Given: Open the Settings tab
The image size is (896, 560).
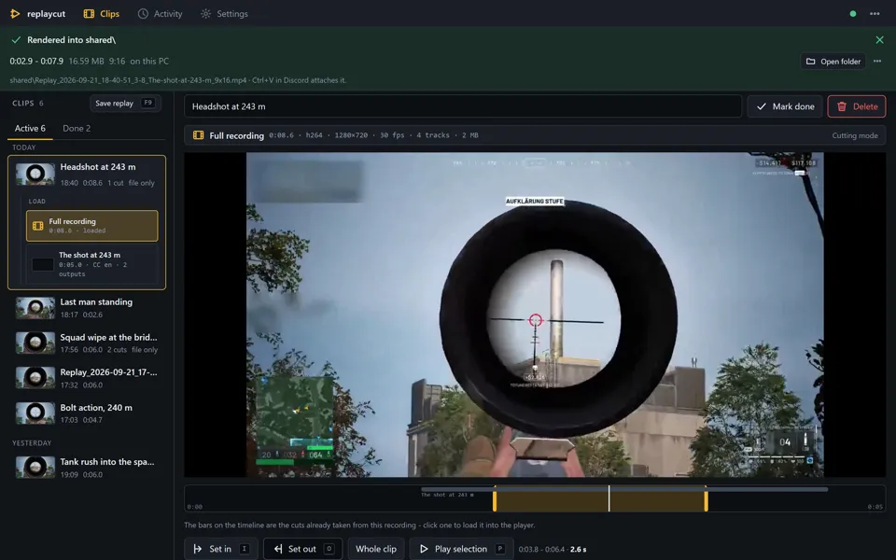Looking at the screenshot, I should point(224,14).
